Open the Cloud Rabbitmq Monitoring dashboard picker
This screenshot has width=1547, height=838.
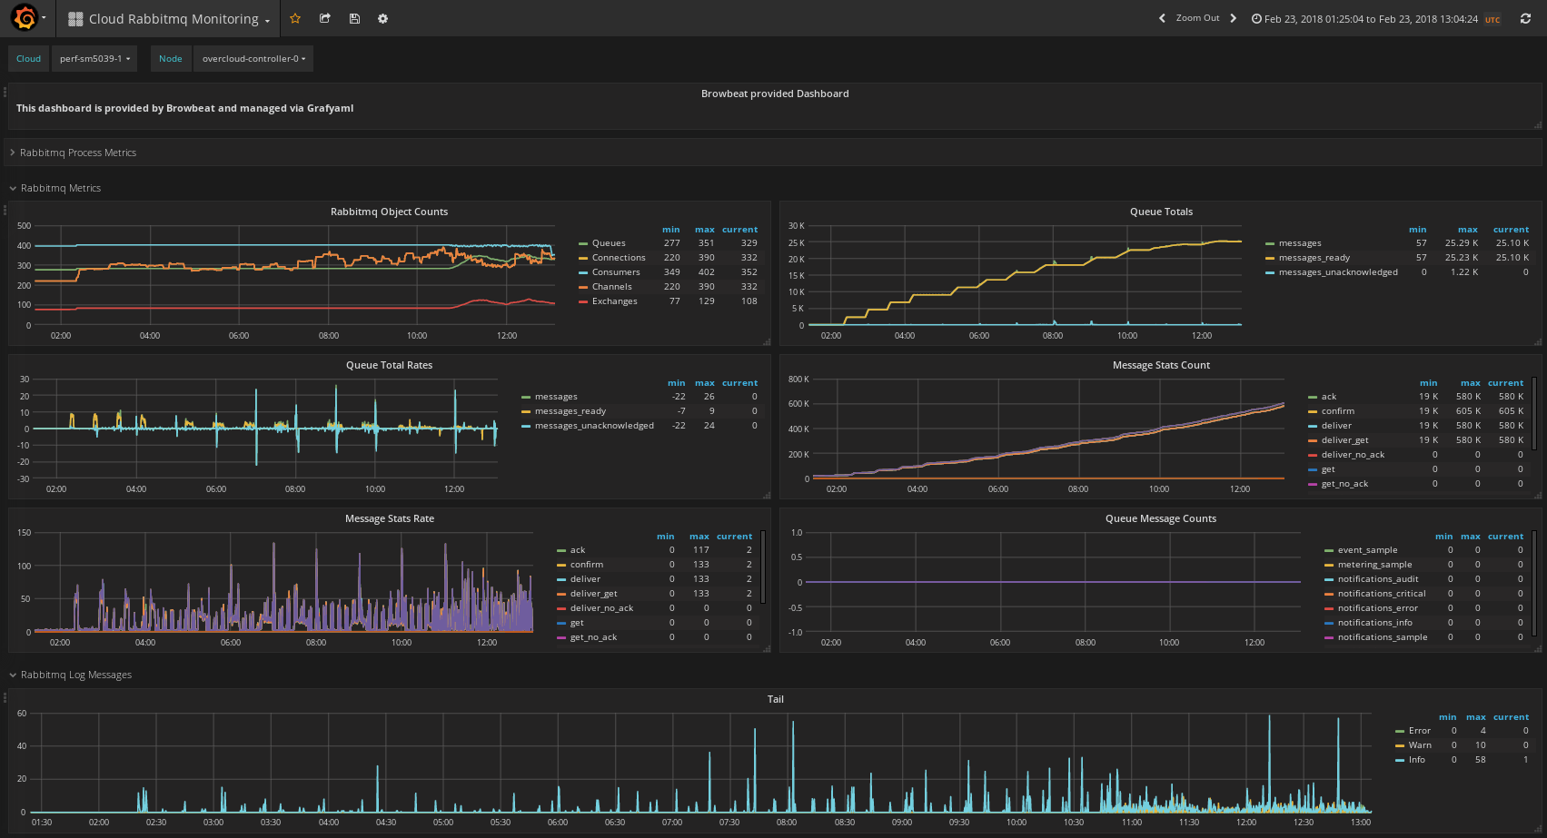click(x=173, y=19)
